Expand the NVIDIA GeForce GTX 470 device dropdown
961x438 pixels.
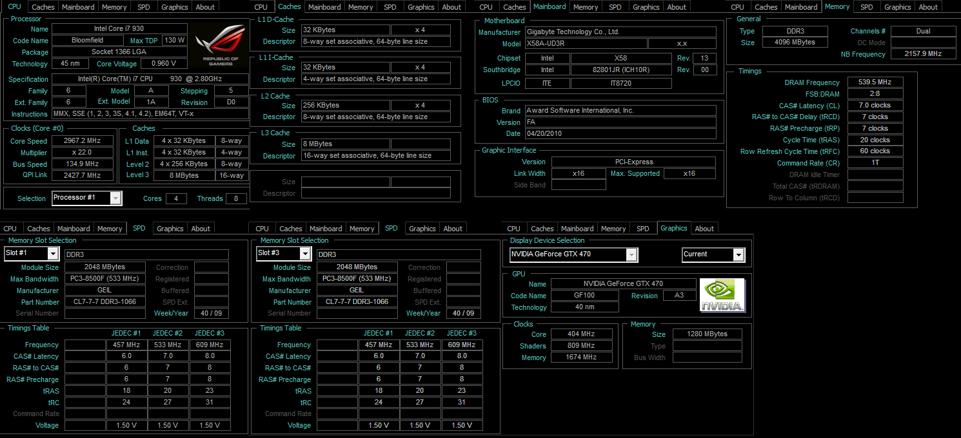coord(573,254)
